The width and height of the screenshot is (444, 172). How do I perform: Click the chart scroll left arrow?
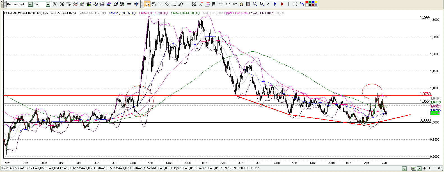[404, 169]
